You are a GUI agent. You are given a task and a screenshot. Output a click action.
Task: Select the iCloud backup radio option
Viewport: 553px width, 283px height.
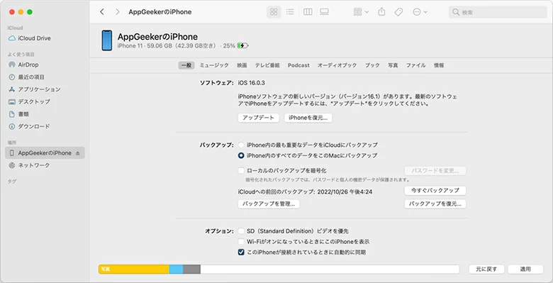[x=241, y=145]
